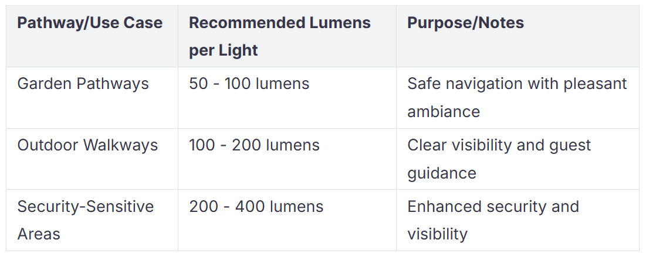Viewport: 646px width, 257px height.
Task: Click the word 'guidance'
Action: pyautogui.click(x=442, y=173)
